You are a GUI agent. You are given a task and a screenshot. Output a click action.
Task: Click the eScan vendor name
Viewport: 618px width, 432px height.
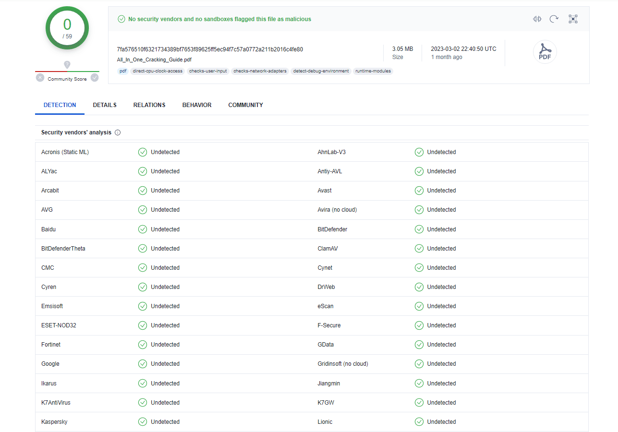(x=326, y=306)
